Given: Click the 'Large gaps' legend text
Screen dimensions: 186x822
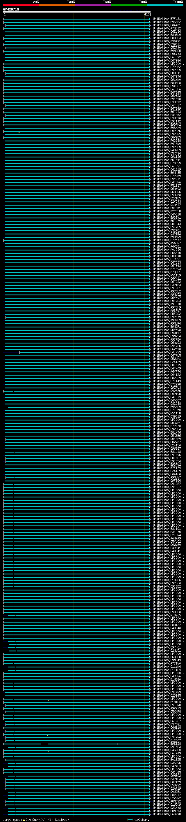Looking at the screenshot, I should 13,819.
